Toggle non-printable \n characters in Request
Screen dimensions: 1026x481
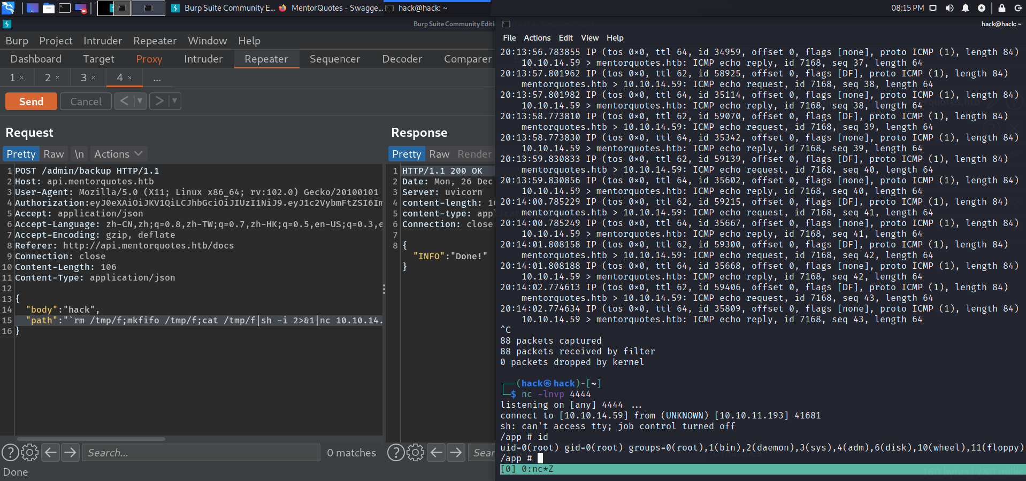(x=79, y=154)
